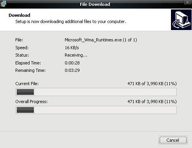Select the Microsoft_Wma_Runtimes.exe file name
The image size is (192, 148).
click(93, 40)
